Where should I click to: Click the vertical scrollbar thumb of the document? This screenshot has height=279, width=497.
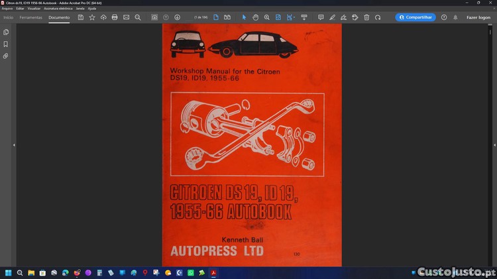point(490,32)
